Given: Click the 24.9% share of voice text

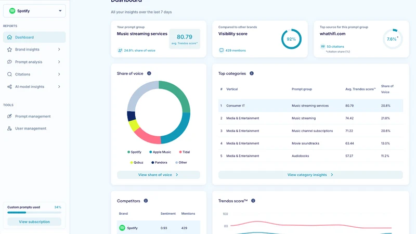Looking at the screenshot, I should coord(139,50).
